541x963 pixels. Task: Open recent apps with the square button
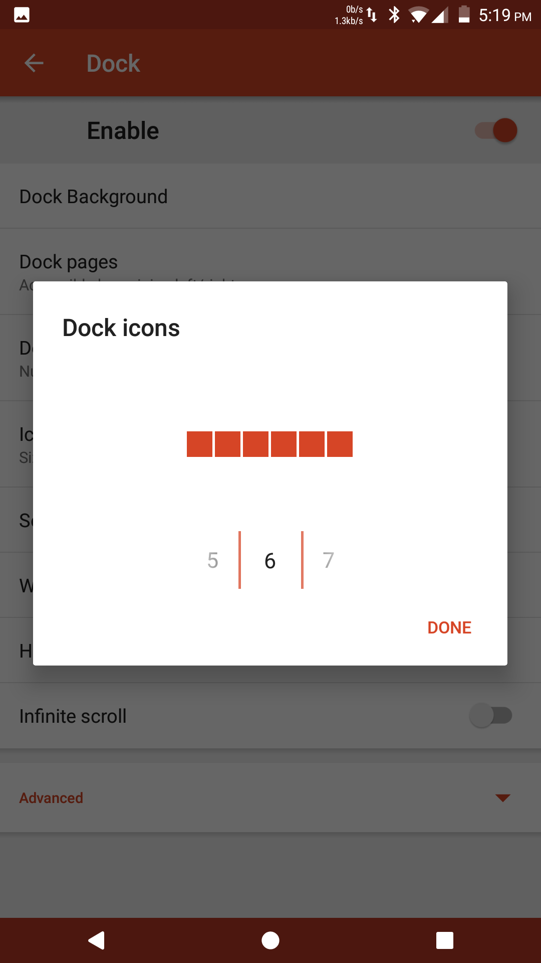[445, 940]
